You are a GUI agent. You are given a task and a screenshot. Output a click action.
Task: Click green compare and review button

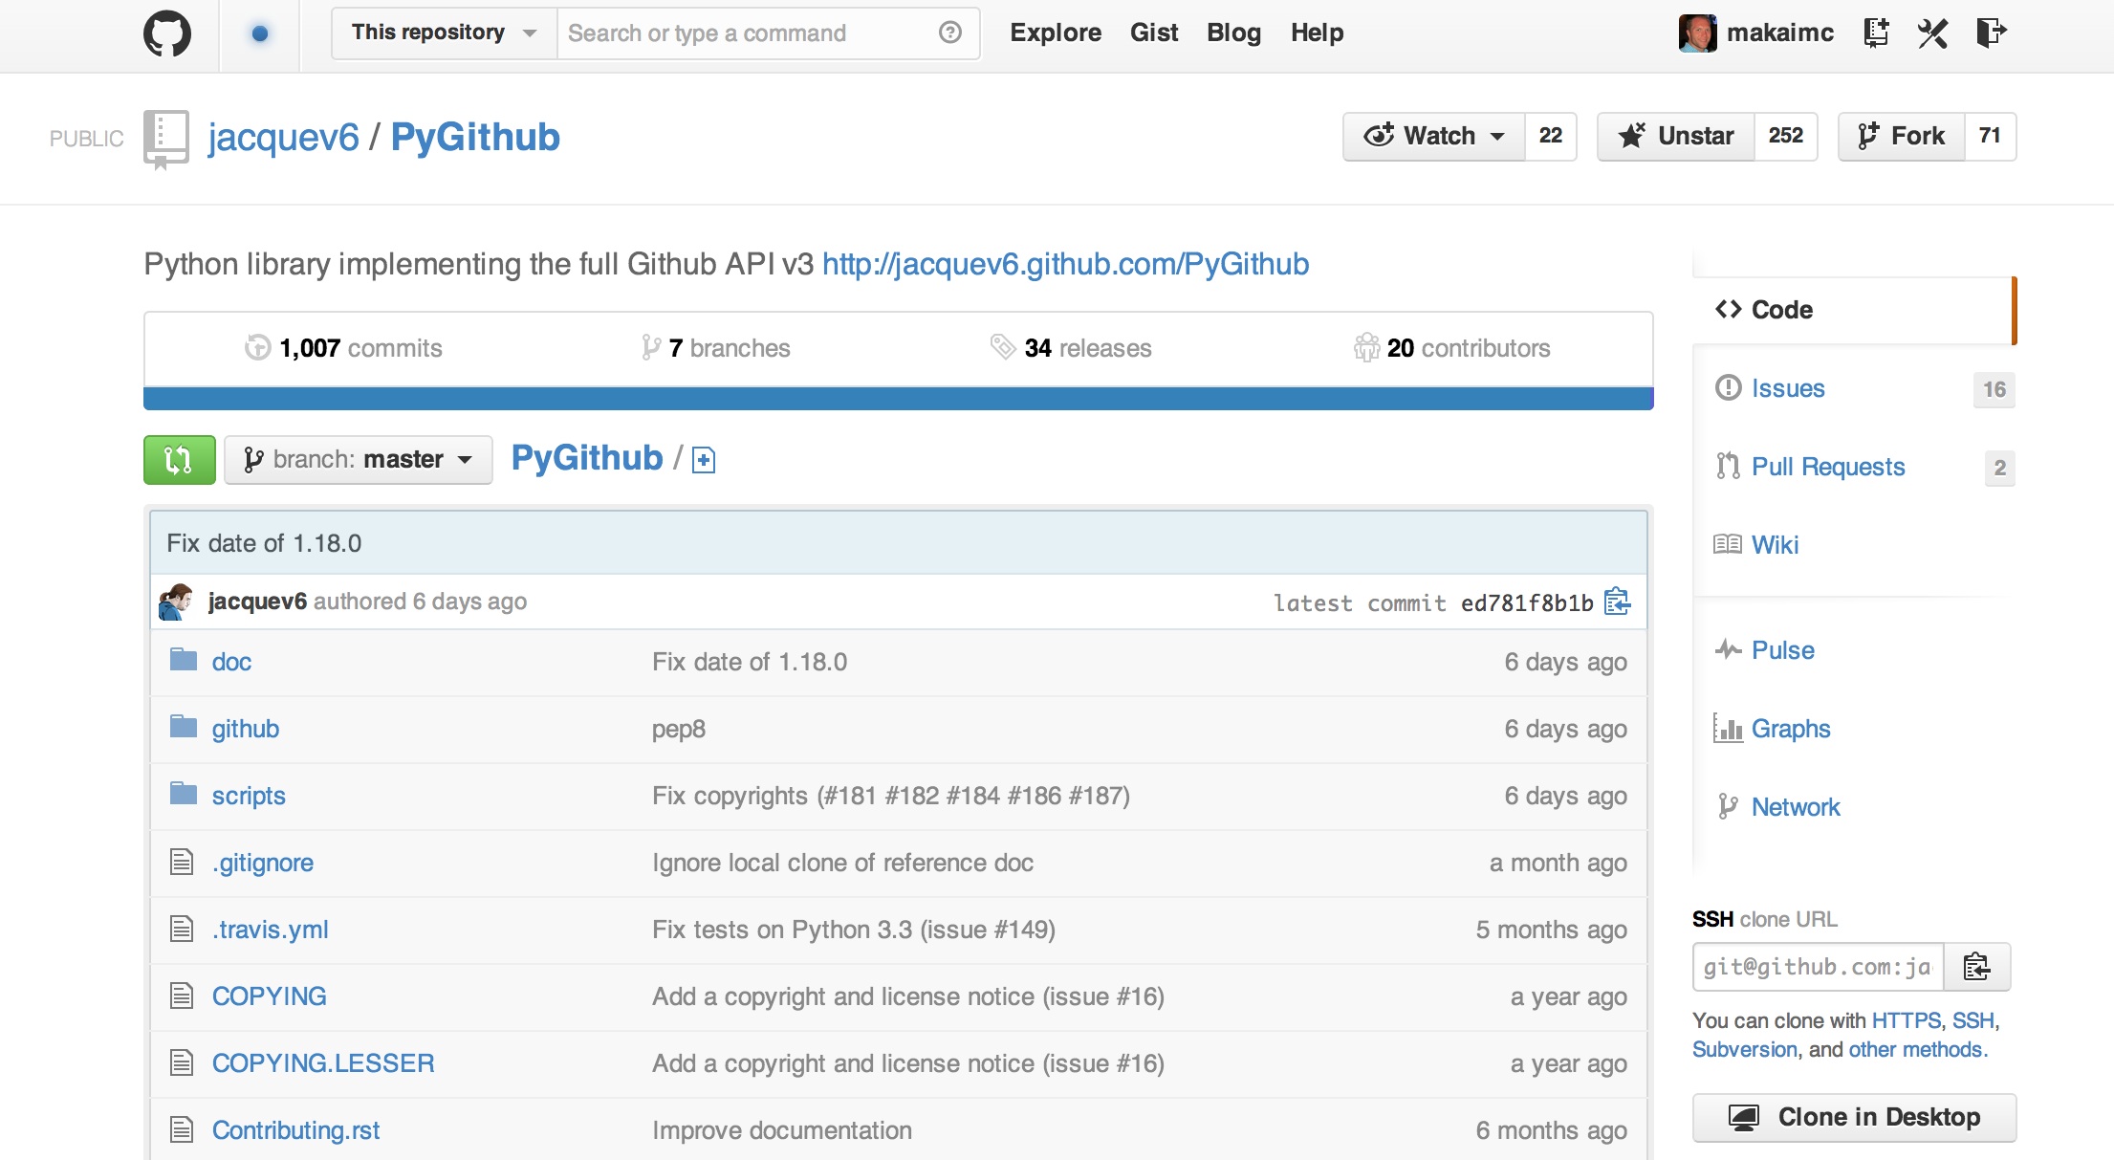(x=179, y=460)
